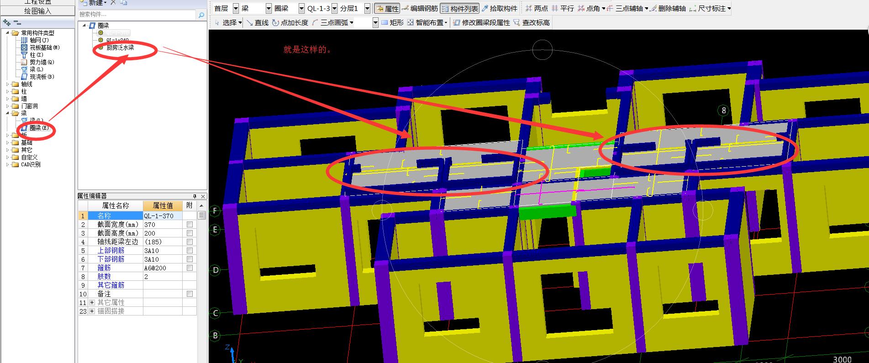The width and height of the screenshot is (869, 363).
Task: Select the 矩形 rectangle tool
Action: tap(392, 22)
